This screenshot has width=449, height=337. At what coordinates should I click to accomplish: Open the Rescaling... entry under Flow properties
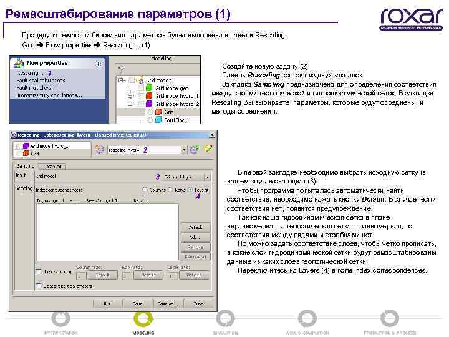tap(31, 73)
